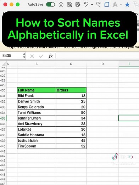Viewport: 139px width, 185px height.
Task: Click the Full Name header cell
Action: coord(37,90)
